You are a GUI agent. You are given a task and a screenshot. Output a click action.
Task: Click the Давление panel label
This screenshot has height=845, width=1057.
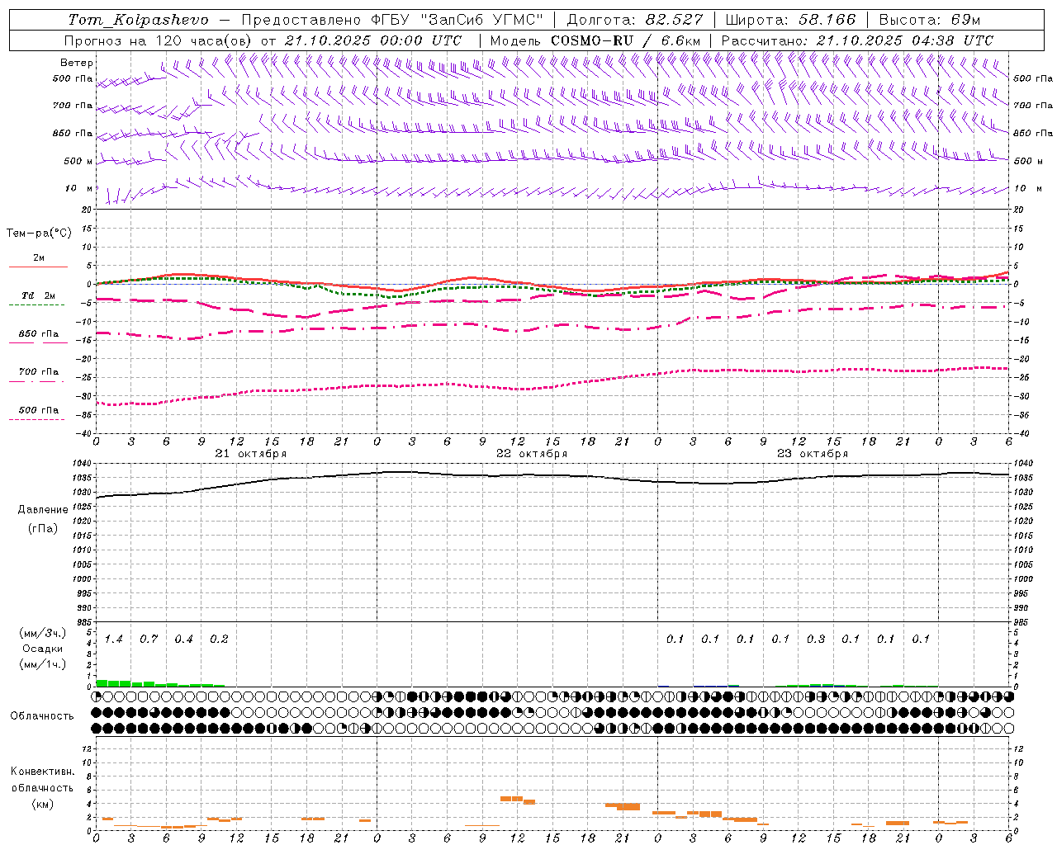point(43,510)
